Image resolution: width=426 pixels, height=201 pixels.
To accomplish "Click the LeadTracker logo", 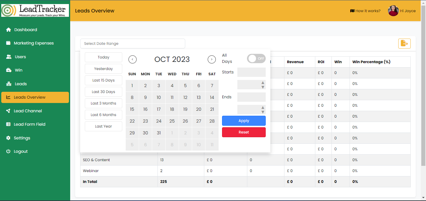I will (35, 10).
